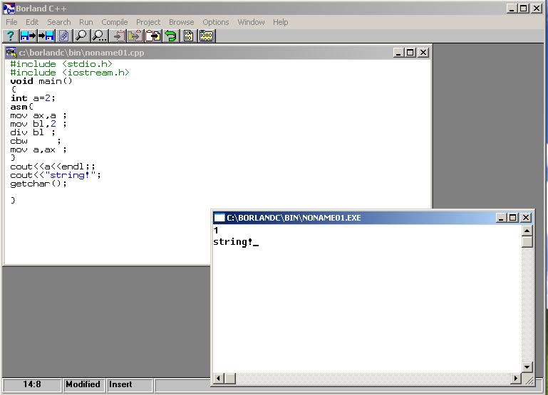Viewport: 548px width, 395px height.
Task: Click the Insert mode status indicator
Action: pyautogui.click(x=120, y=384)
